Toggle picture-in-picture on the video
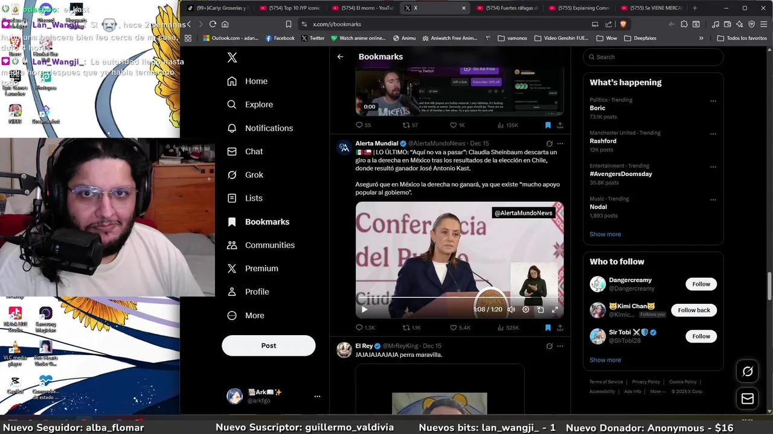The image size is (773, 434). click(x=540, y=309)
